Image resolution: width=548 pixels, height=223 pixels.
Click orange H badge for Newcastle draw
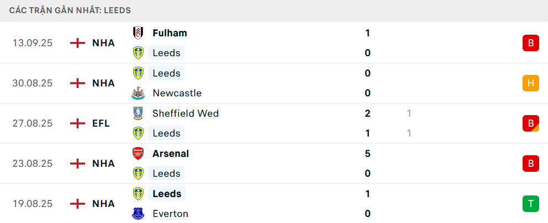click(x=530, y=83)
